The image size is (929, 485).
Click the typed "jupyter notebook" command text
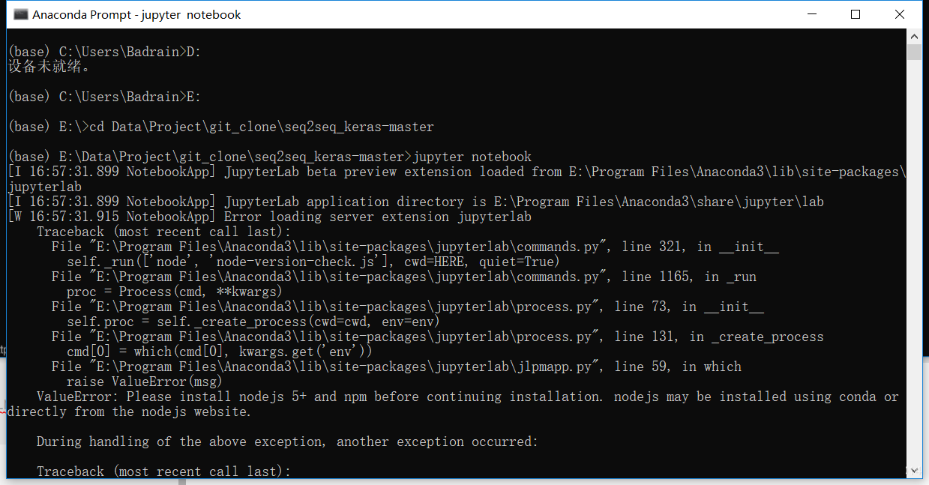click(472, 157)
